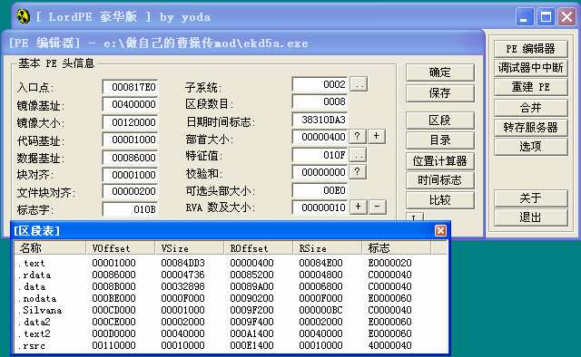Viewport: 581px width, 357px height.
Task: Click the '?' button next to checksum field
Action: click(x=357, y=171)
